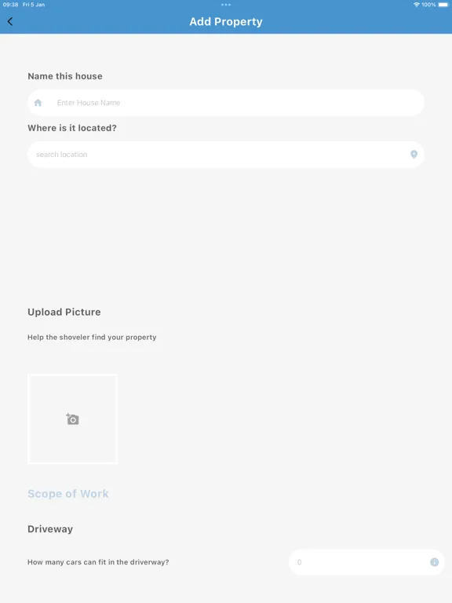This screenshot has height=603, width=452.
Task: Select the driveway car count field
Action: (x=366, y=562)
